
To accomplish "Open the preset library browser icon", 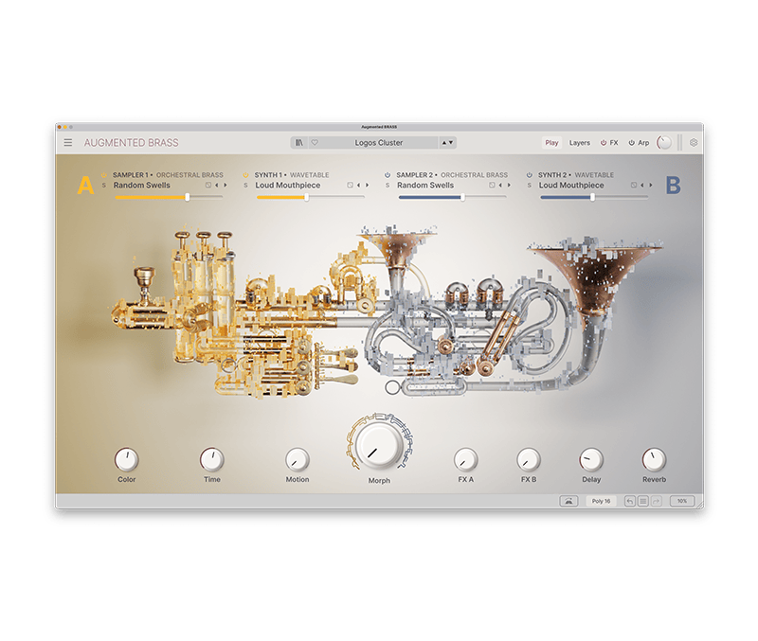I will (299, 143).
